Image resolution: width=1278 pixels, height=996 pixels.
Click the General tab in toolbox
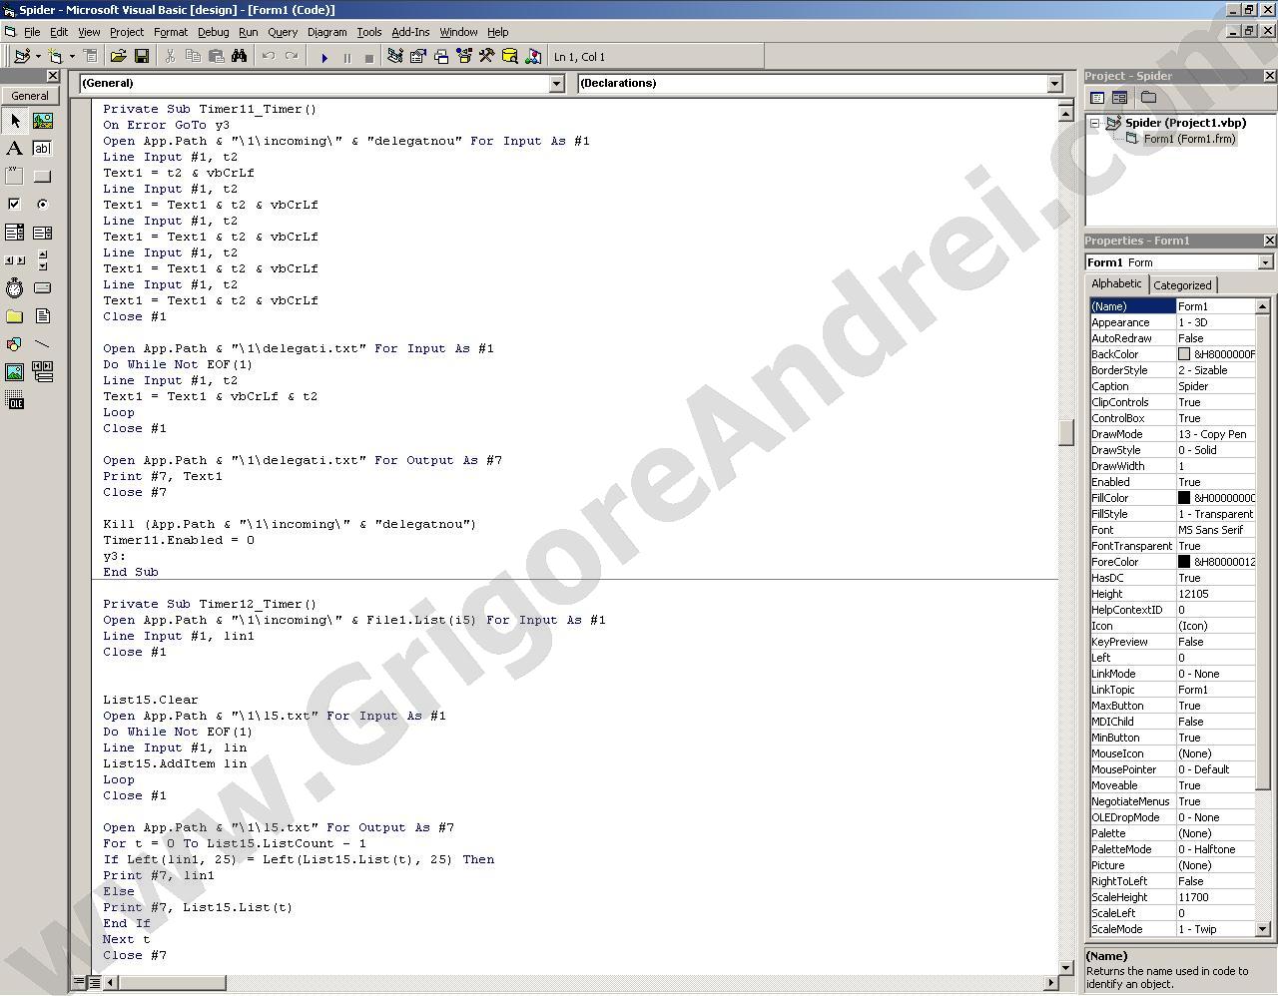click(30, 96)
